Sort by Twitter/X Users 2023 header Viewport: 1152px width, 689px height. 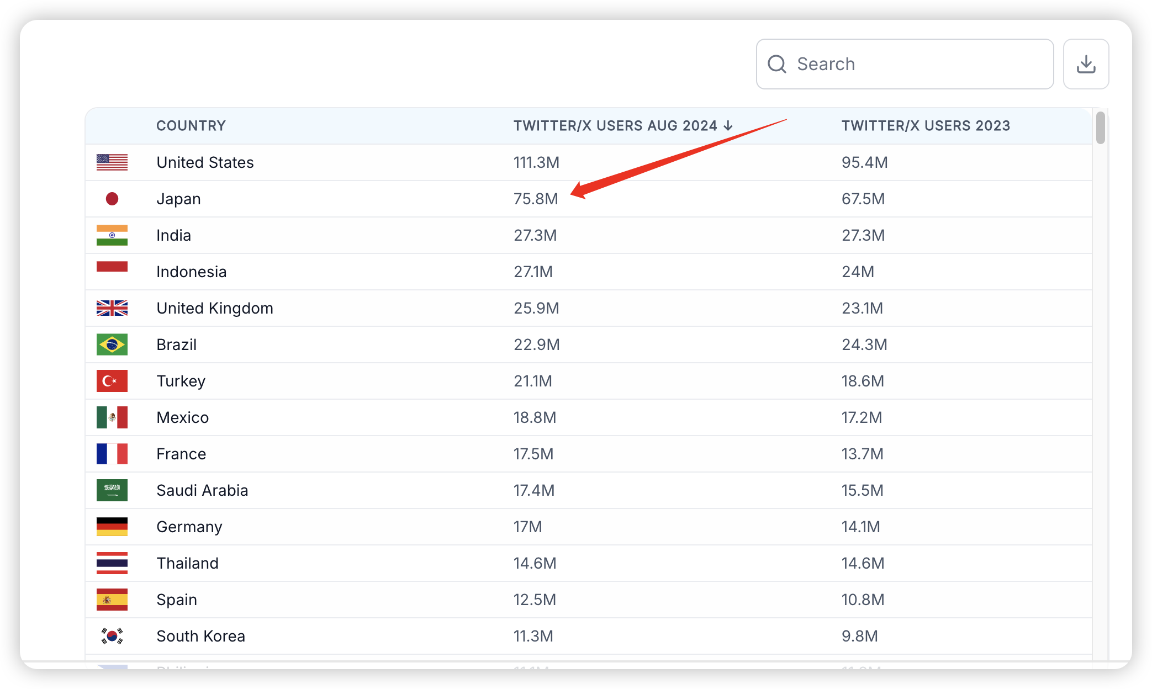pos(926,126)
